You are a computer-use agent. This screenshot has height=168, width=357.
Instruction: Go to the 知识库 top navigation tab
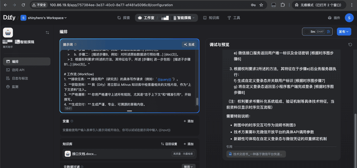coord(211,18)
